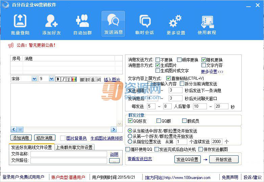Click the editor horizontal scrollbar left arrow
The image size is (264, 182).
point(14,129)
